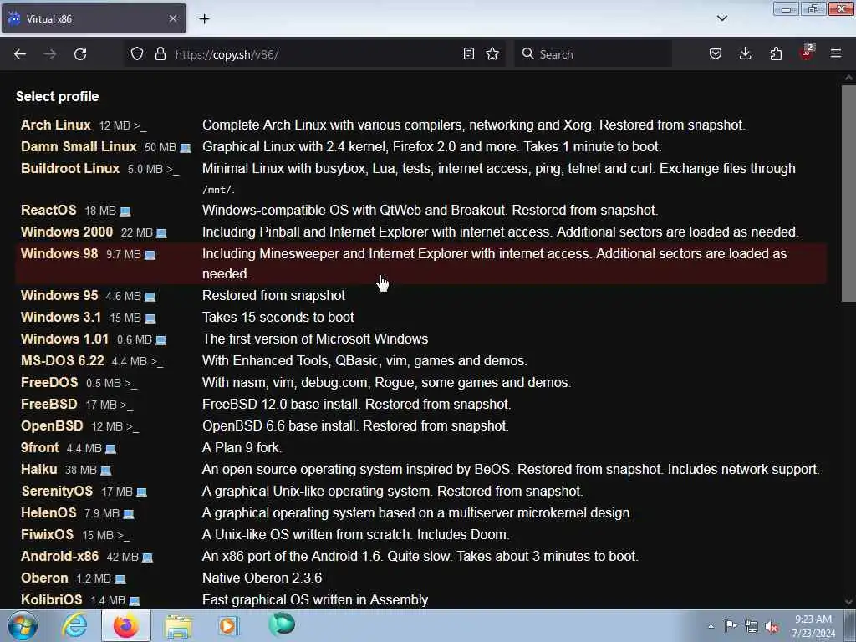The height and width of the screenshot is (642, 856).
Task: Open the extensions puzzle icon
Action: 776,54
